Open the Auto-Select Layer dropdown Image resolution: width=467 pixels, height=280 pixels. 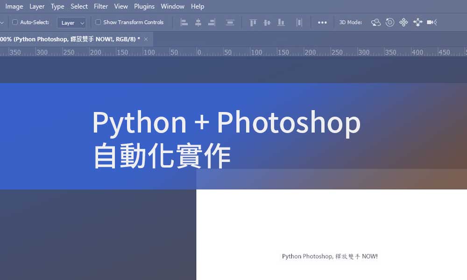(x=71, y=22)
